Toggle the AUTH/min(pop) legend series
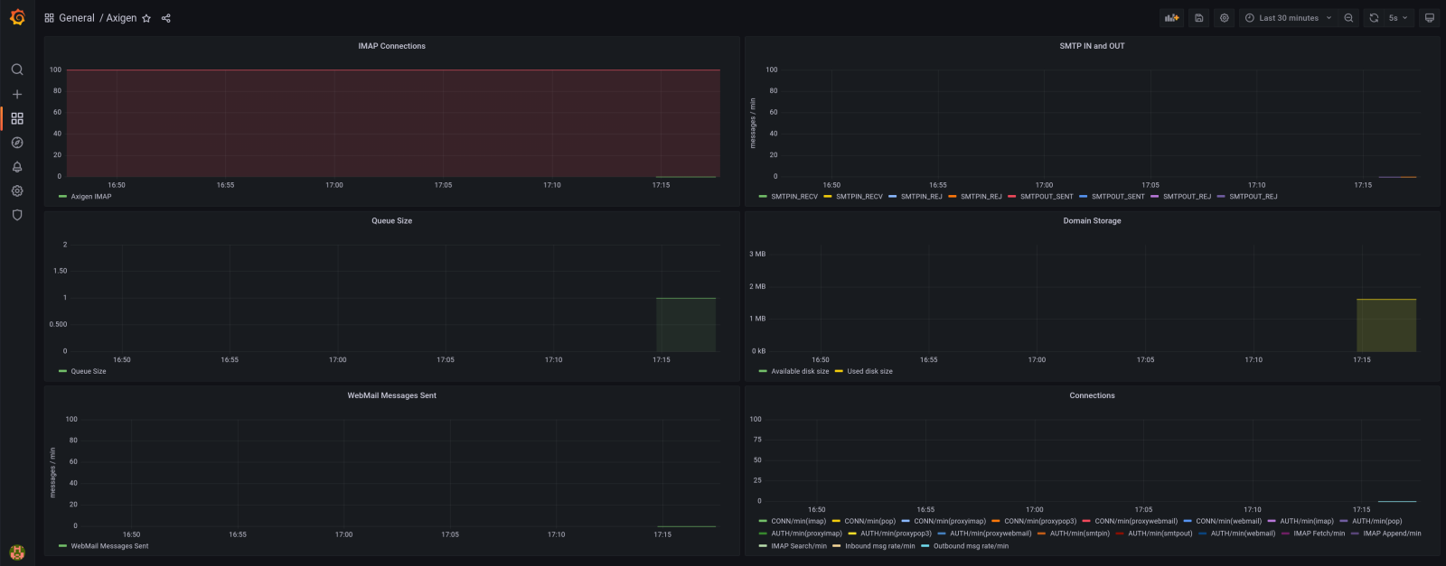 [1377, 521]
